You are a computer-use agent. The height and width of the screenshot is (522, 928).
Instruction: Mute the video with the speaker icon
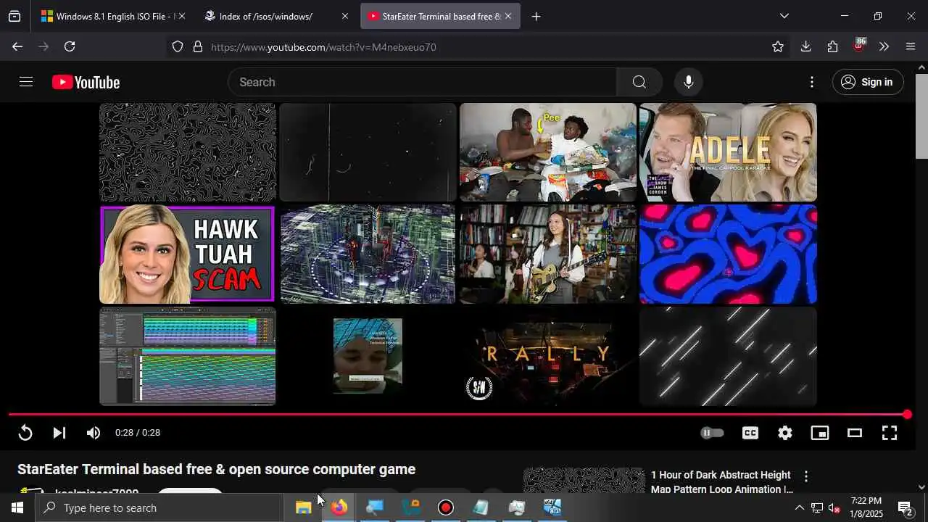(94, 433)
